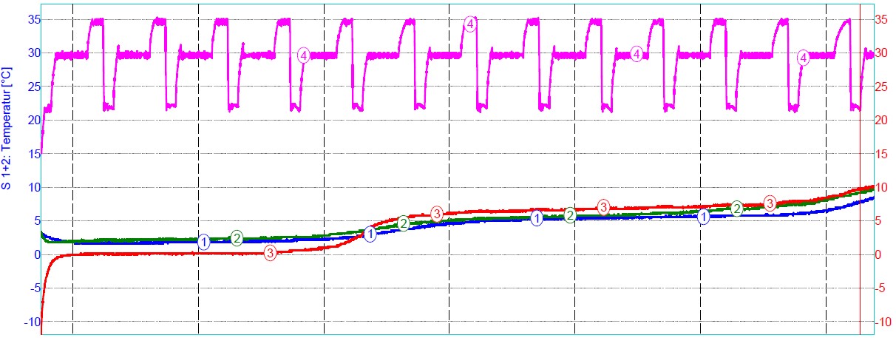Viewport: 896px width, 338px height.
Task: Click the red vertical cursor line at right
Action: click(x=861, y=148)
